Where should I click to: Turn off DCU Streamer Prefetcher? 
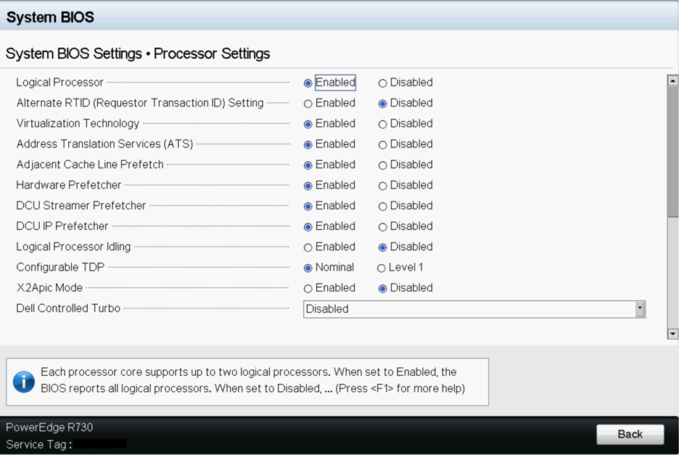[x=382, y=206]
